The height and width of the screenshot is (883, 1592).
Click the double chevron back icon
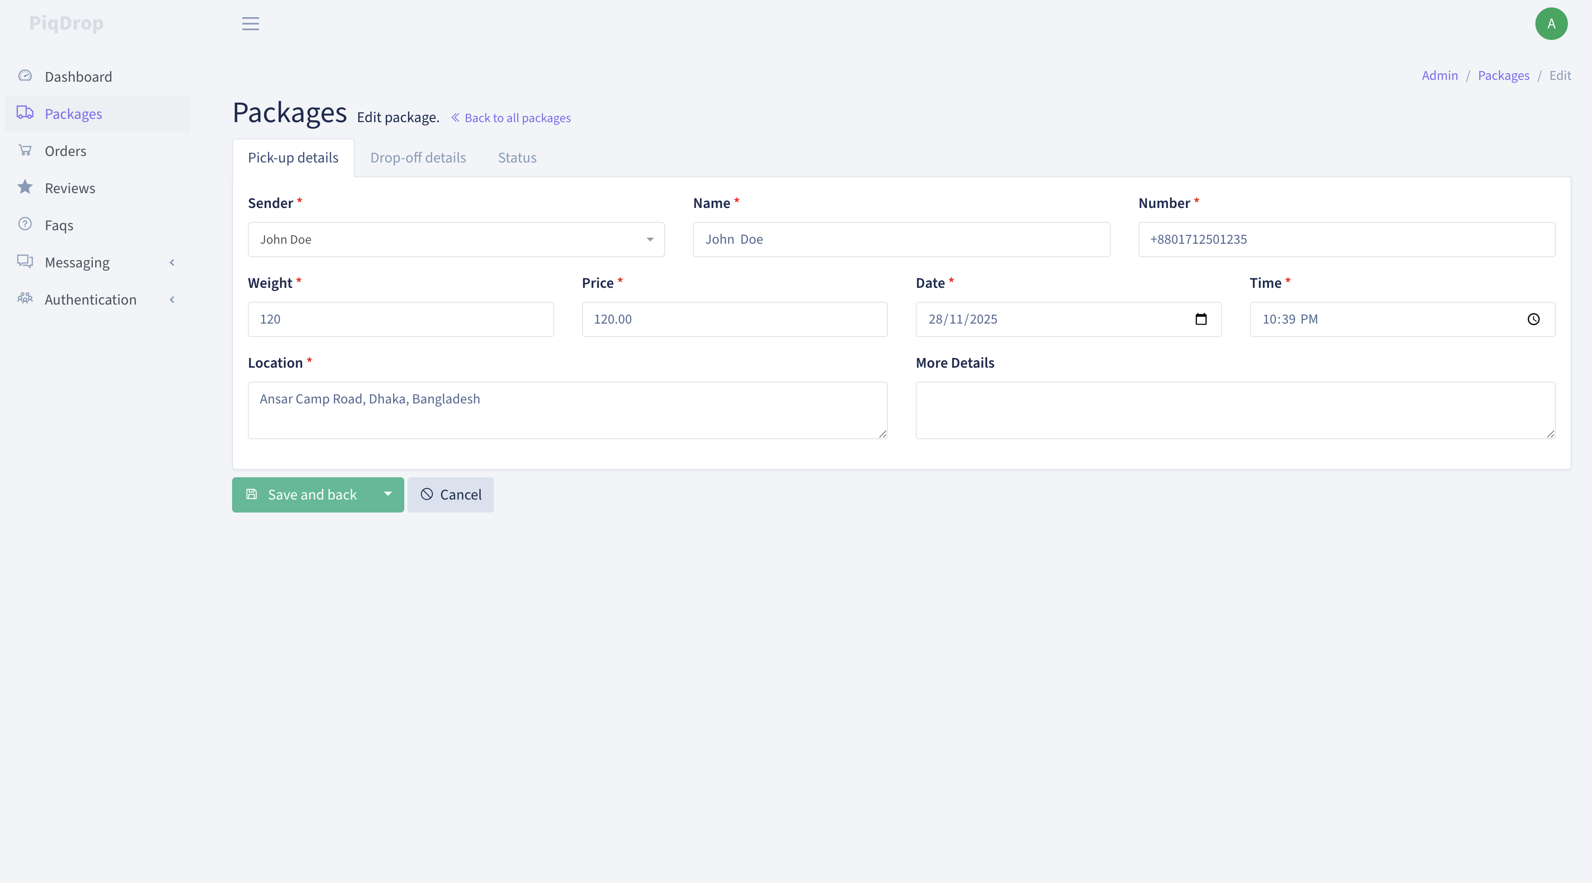[x=455, y=117]
